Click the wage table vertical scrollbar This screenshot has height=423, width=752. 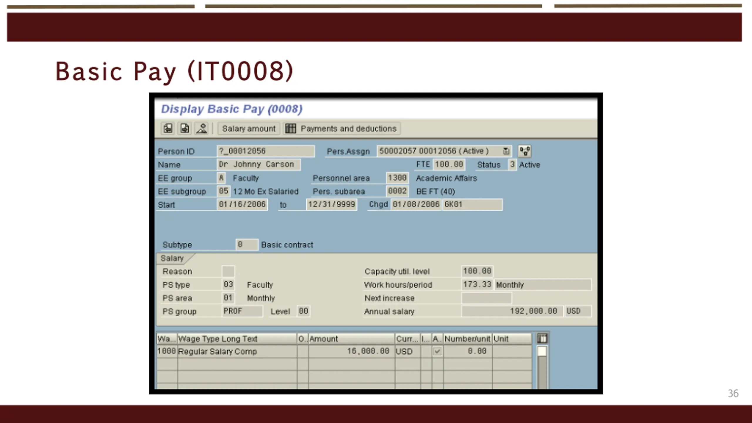(x=542, y=367)
